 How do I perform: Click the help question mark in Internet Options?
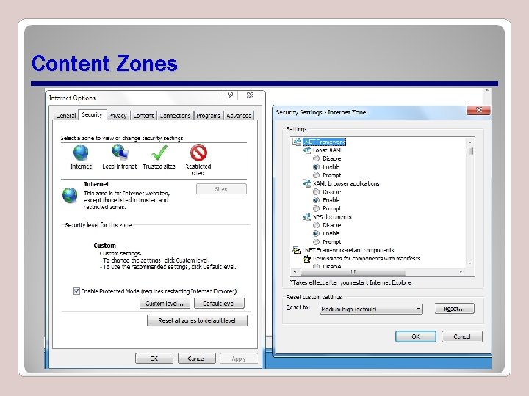click(231, 95)
